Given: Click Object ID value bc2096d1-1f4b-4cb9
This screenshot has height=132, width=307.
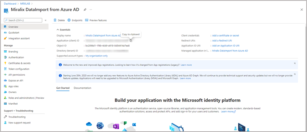Looking at the screenshot, I should [x=108, y=46].
